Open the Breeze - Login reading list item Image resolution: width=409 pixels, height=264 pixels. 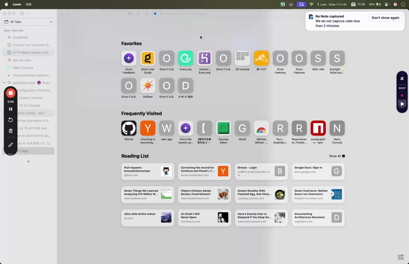pos(261,171)
